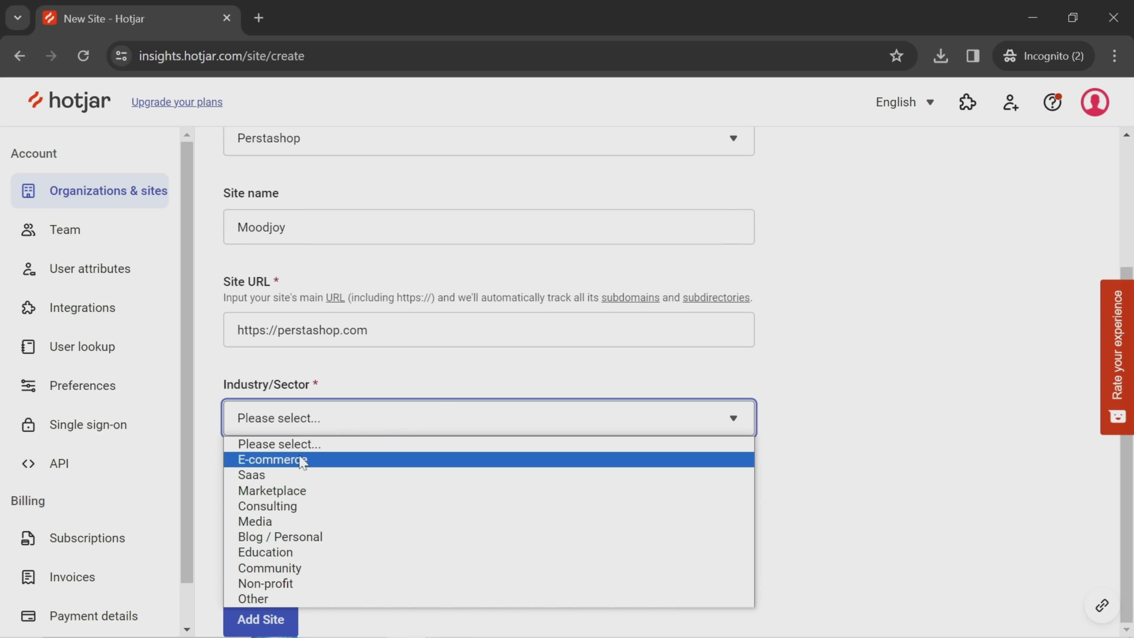Viewport: 1134px width, 638px height.
Task: Click the Site URL input field
Action: [489, 330]
